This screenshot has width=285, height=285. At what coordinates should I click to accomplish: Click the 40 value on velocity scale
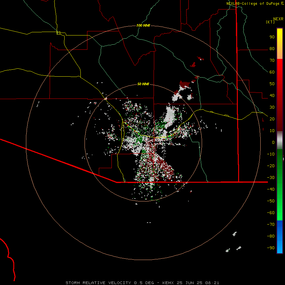[272, 95]
